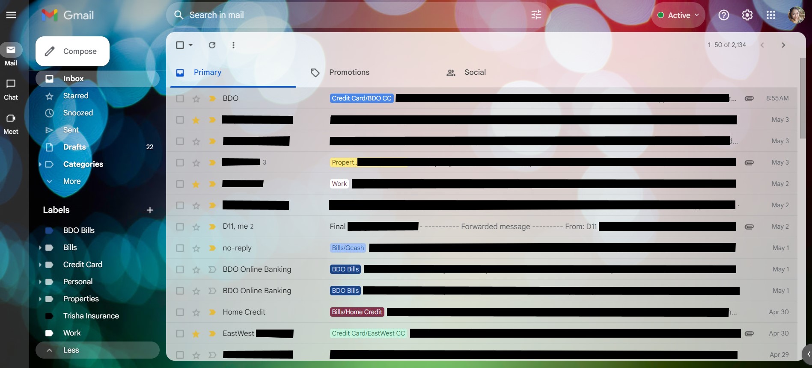The width and height of the screenshot is (812, 368).
Task: Open the Settings gear icon
Action: point(747,15)
